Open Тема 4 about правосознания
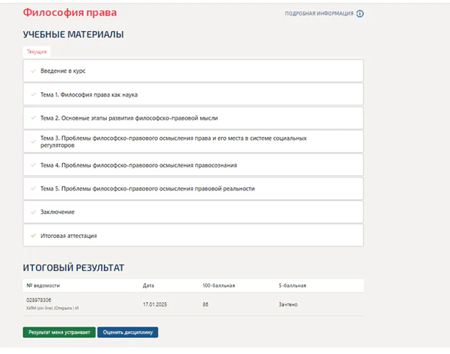Image resolution: width=450 pixels, height=354 pixels. click(x=193, y=165)
